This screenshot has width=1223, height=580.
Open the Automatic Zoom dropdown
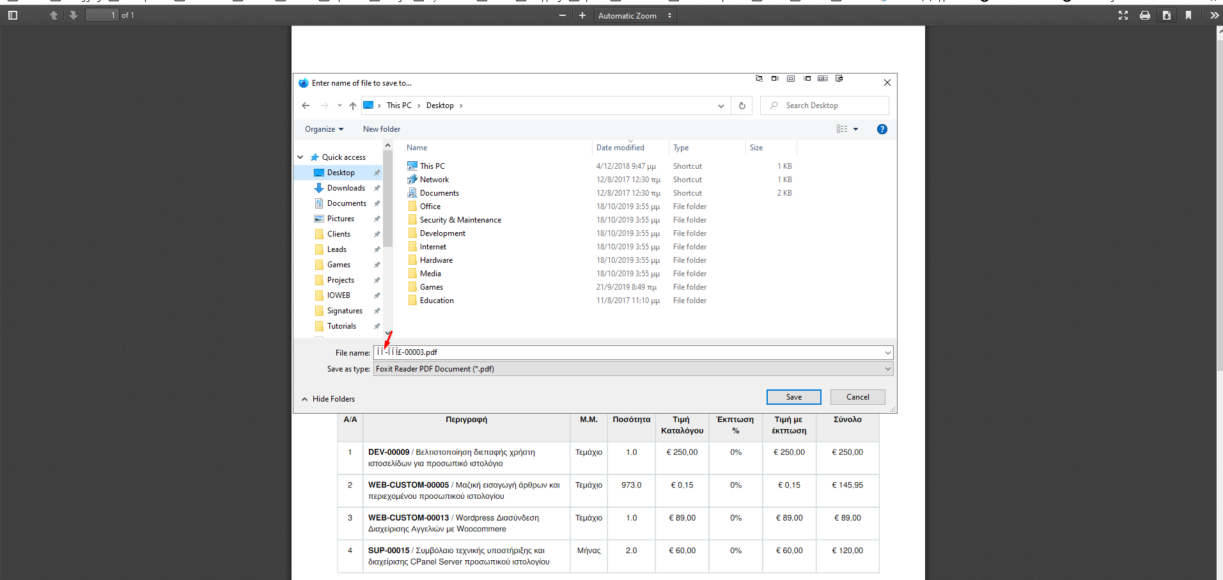[635, 15]
